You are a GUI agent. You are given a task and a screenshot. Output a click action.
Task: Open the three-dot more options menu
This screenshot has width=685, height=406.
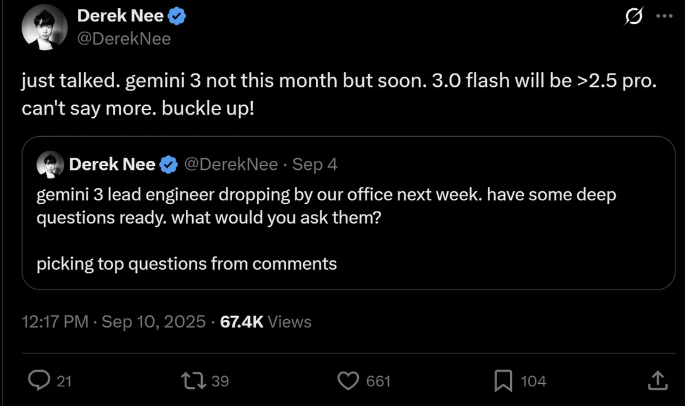(664, 17)
